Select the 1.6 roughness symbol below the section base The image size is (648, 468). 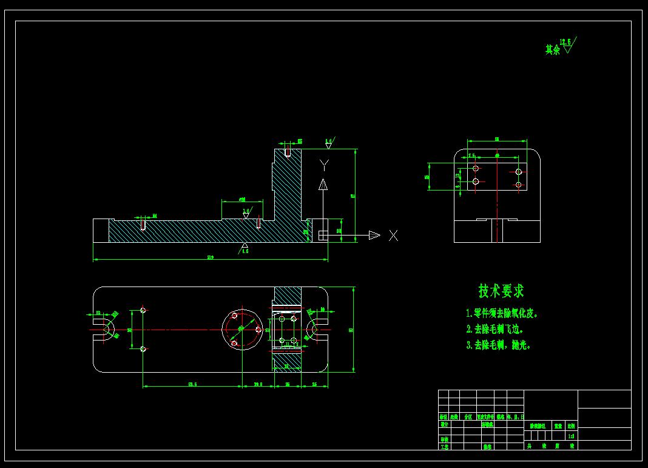point(245,248)
